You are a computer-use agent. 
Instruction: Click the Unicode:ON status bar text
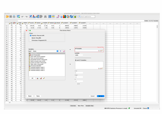137,108
